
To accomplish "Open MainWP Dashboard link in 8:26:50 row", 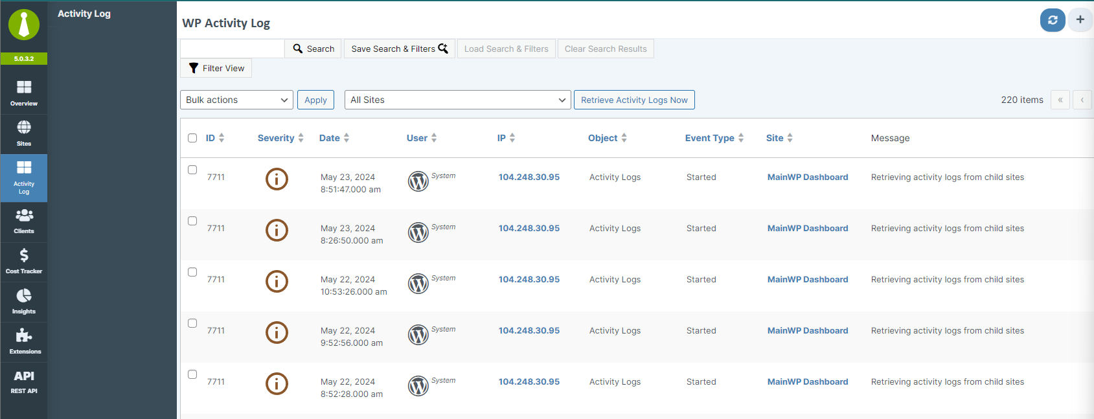I will tap(808, 228).
